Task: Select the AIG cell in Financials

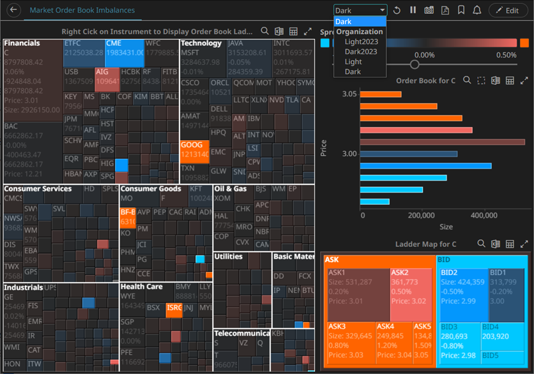Action: 107,79
